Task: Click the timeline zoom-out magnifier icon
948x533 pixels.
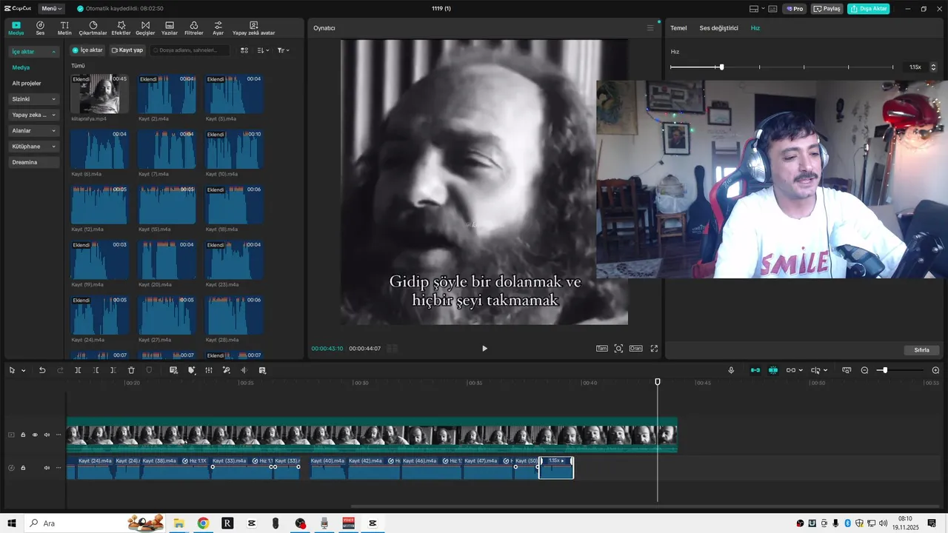Action: coord(864,370)
